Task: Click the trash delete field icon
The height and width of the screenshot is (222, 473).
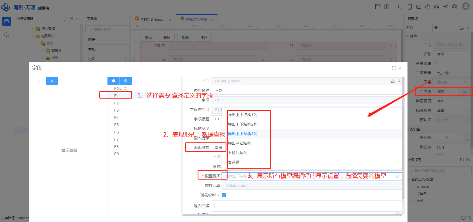Action: [126, 81]
